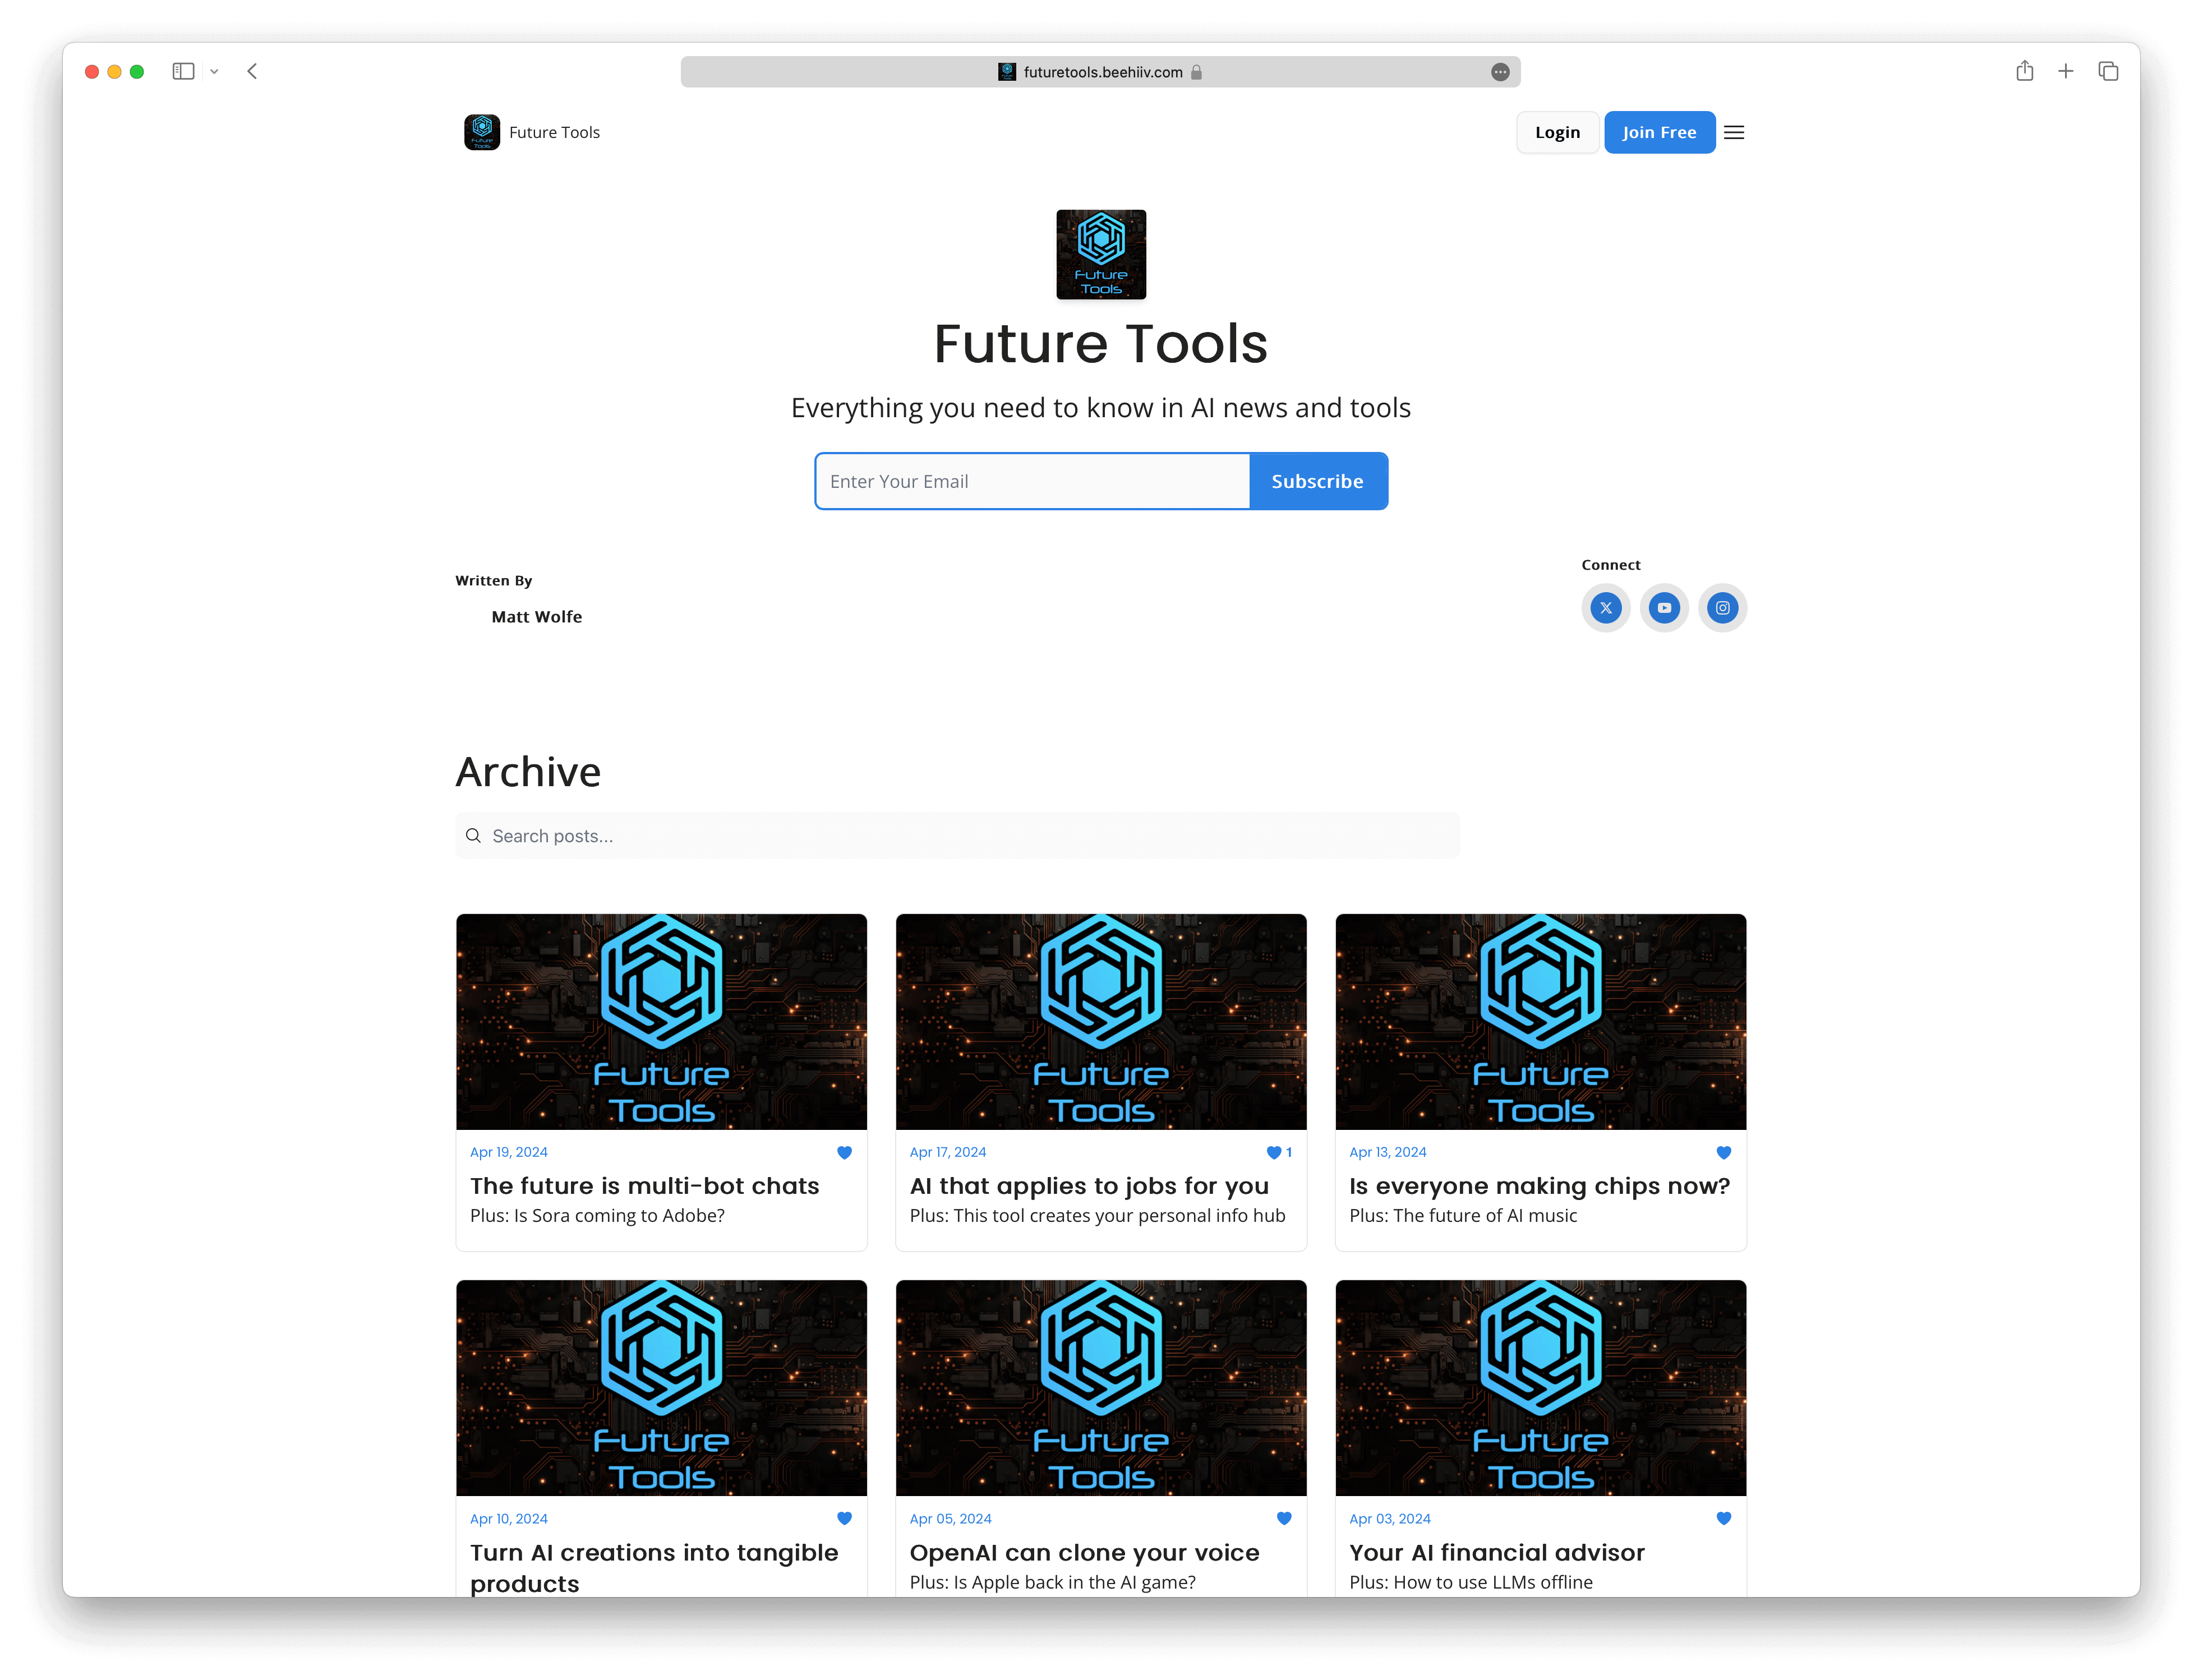Screen dimensions: 2203x1680
Task: Go back with the browser back arrow
Action: click(253, 71)
